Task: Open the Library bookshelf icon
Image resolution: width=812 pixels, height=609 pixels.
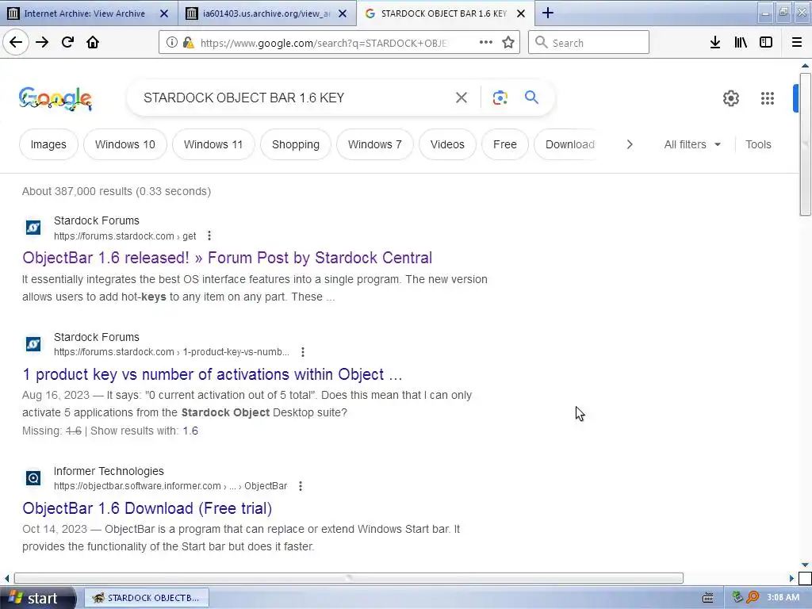Action: [741, 43]
